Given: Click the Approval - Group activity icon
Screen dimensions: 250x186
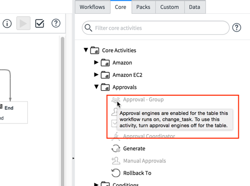Looking at the screenshot, I should click(115, 100).
